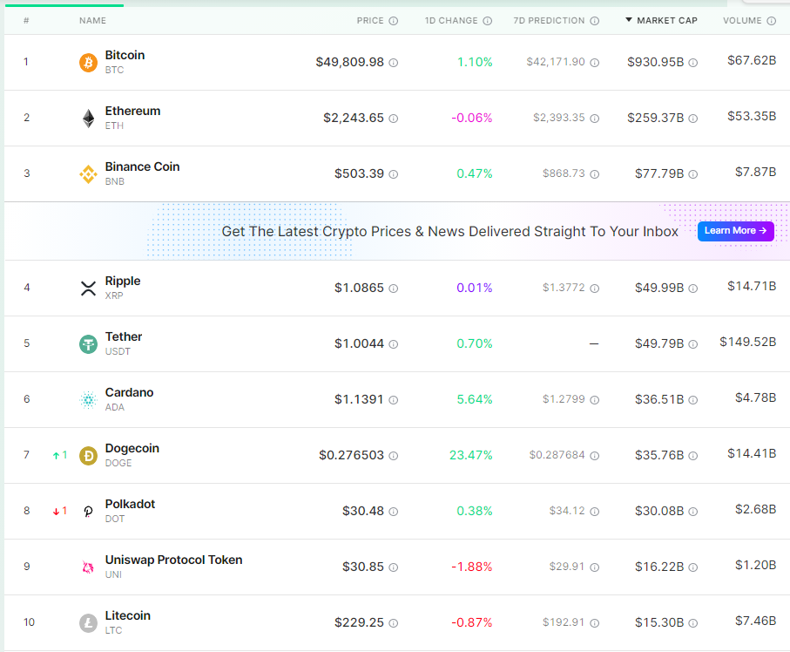Click the Learn More button
Viewport: 790px width, 652px height.
(736, 231)
